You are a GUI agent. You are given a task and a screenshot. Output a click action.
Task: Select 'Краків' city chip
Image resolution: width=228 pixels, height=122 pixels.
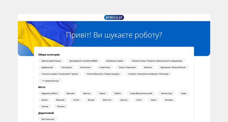click(44, 100)
